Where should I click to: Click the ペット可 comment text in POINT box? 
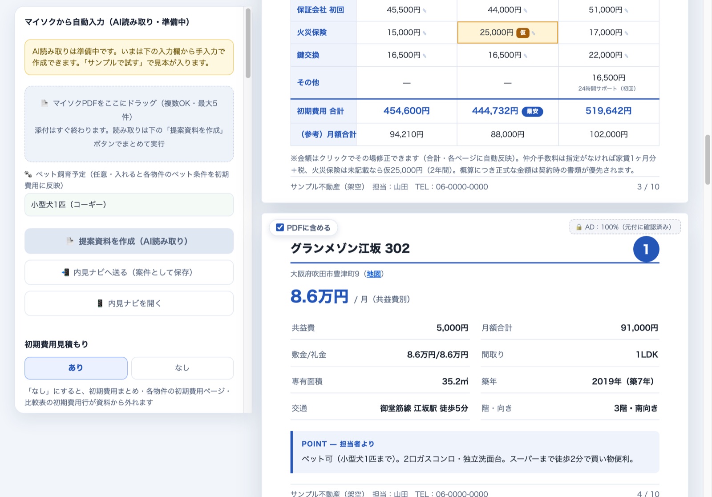[x=468, y=459]
